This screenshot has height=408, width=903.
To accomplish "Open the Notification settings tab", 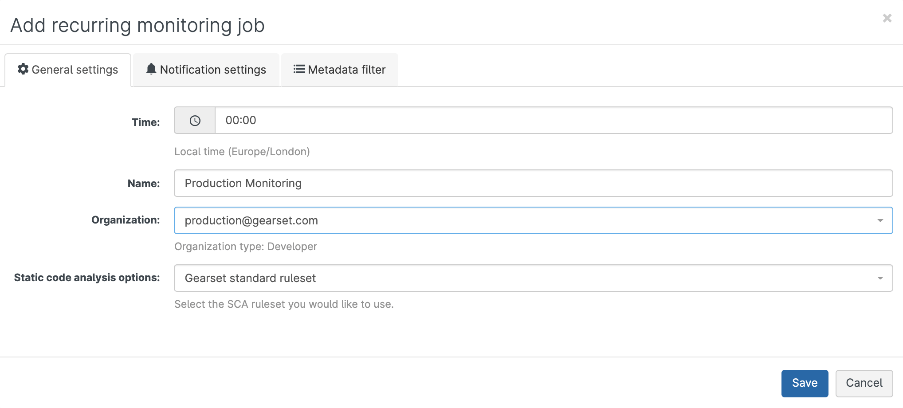I will [x=206, y=70].
